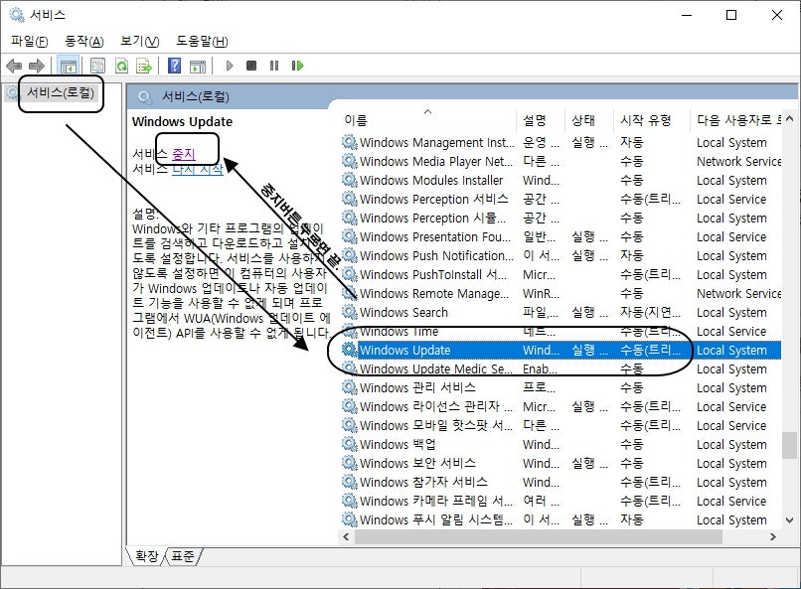Click the horizontal scrollbar thumb
The height and width of the screenshot is (589, 801).
tap(539, 537)
